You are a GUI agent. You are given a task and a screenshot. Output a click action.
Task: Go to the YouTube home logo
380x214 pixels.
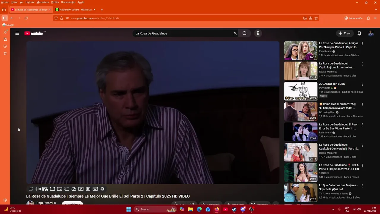pyautogui.click(x=34, y=33)
